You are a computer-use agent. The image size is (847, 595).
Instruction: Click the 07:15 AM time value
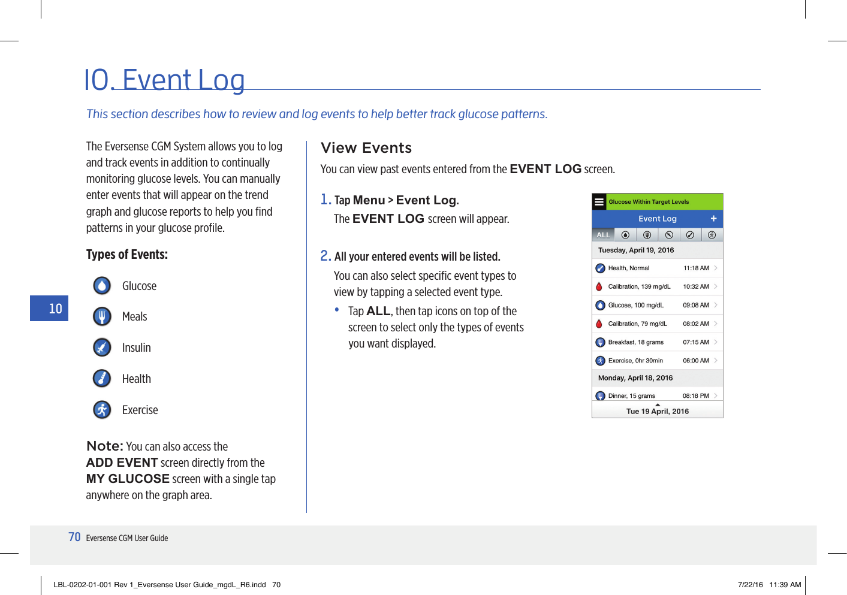pos(696,342)
